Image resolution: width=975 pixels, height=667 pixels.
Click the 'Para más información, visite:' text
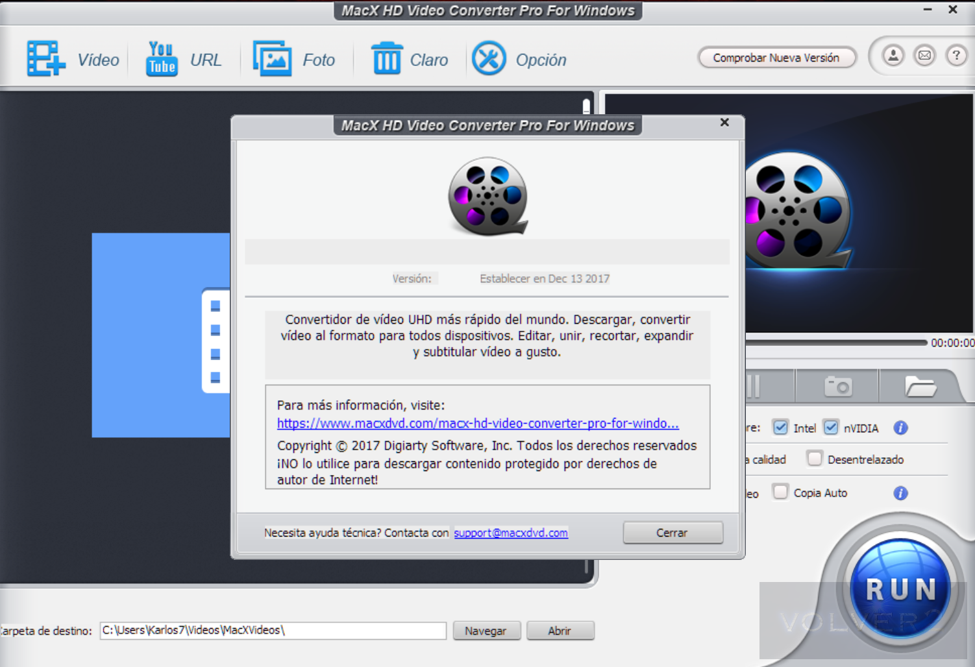[x=361, y=406]
